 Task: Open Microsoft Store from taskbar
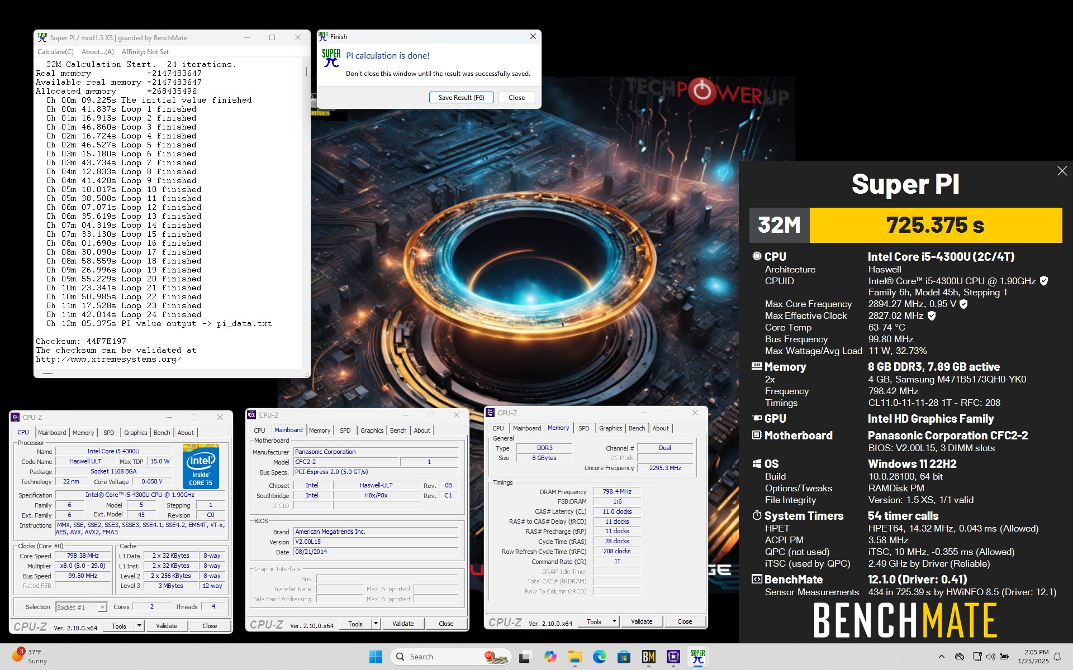point(624,657)
